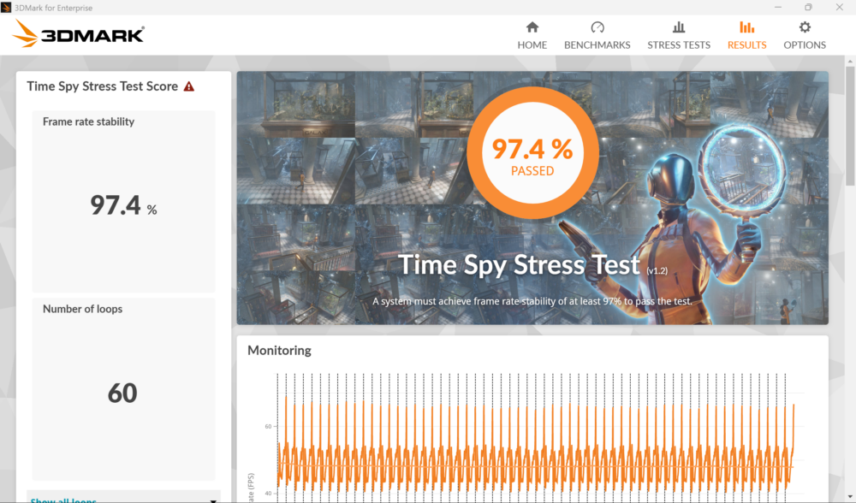This screenshot has width=856, height=503.
Task: Click the loop count value 60
Action: point(122,393)
